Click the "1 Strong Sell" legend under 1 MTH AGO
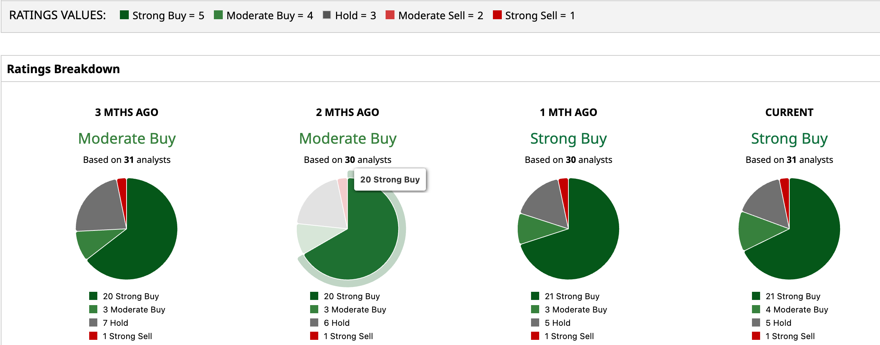Image resolution: width=880 pixels, height=345 pixels. point(569,336)
